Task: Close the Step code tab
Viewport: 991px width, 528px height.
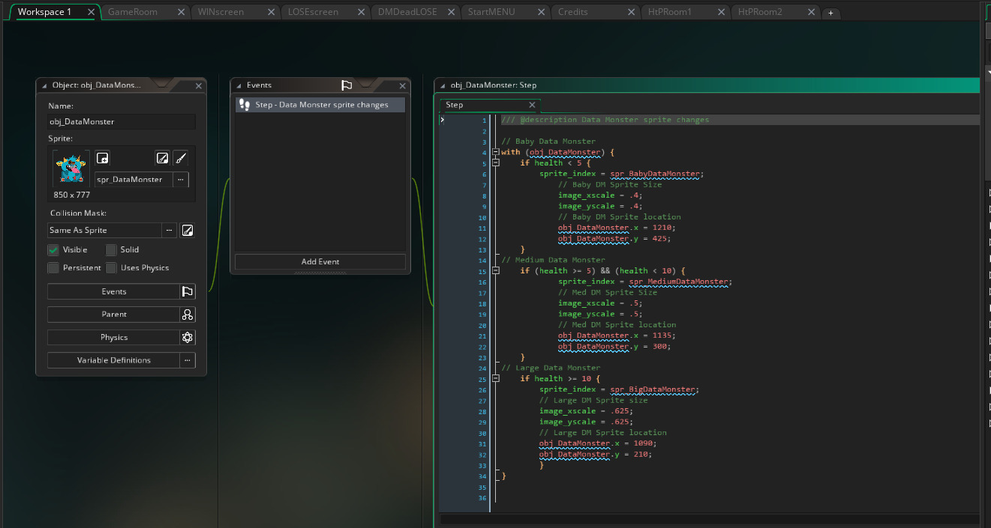Action: (532, 105)
